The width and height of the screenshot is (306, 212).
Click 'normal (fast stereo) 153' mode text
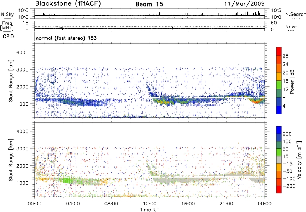(x=66, y=38)
